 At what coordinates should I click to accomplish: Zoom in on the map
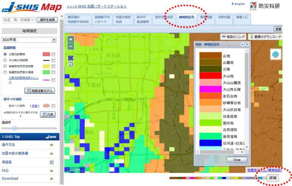[71, 39]
